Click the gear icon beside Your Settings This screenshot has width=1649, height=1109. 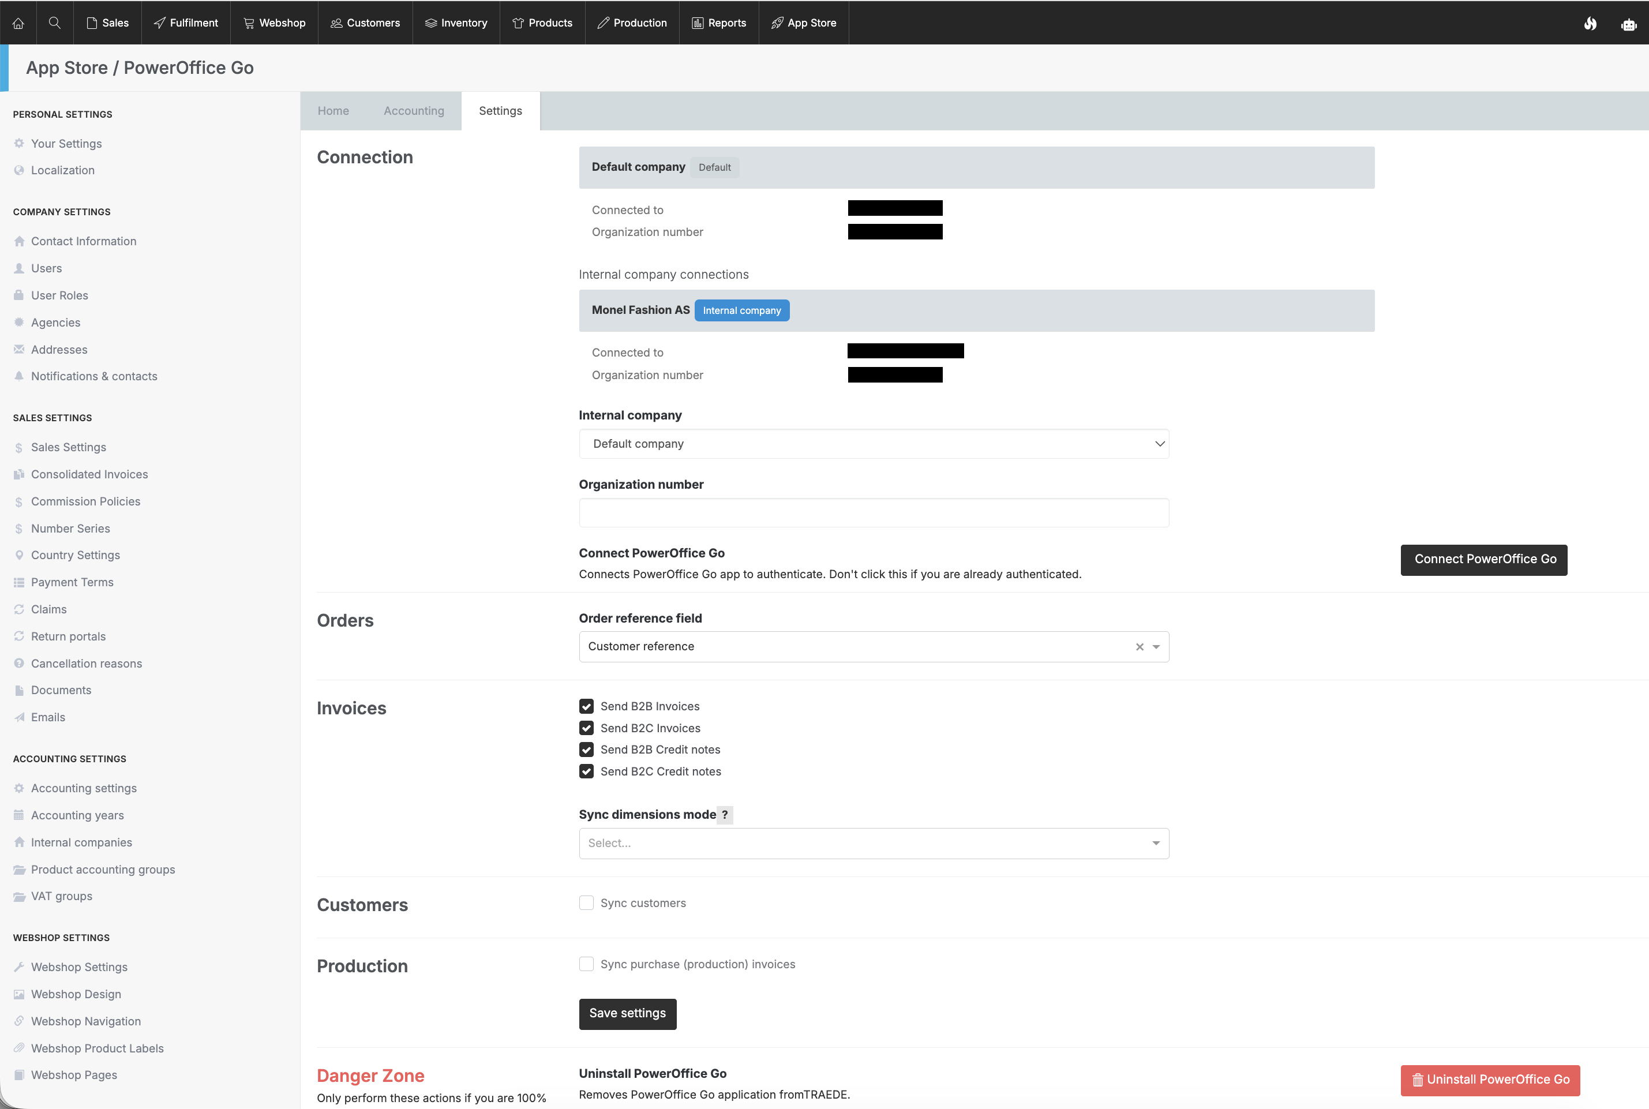point(19,144)
